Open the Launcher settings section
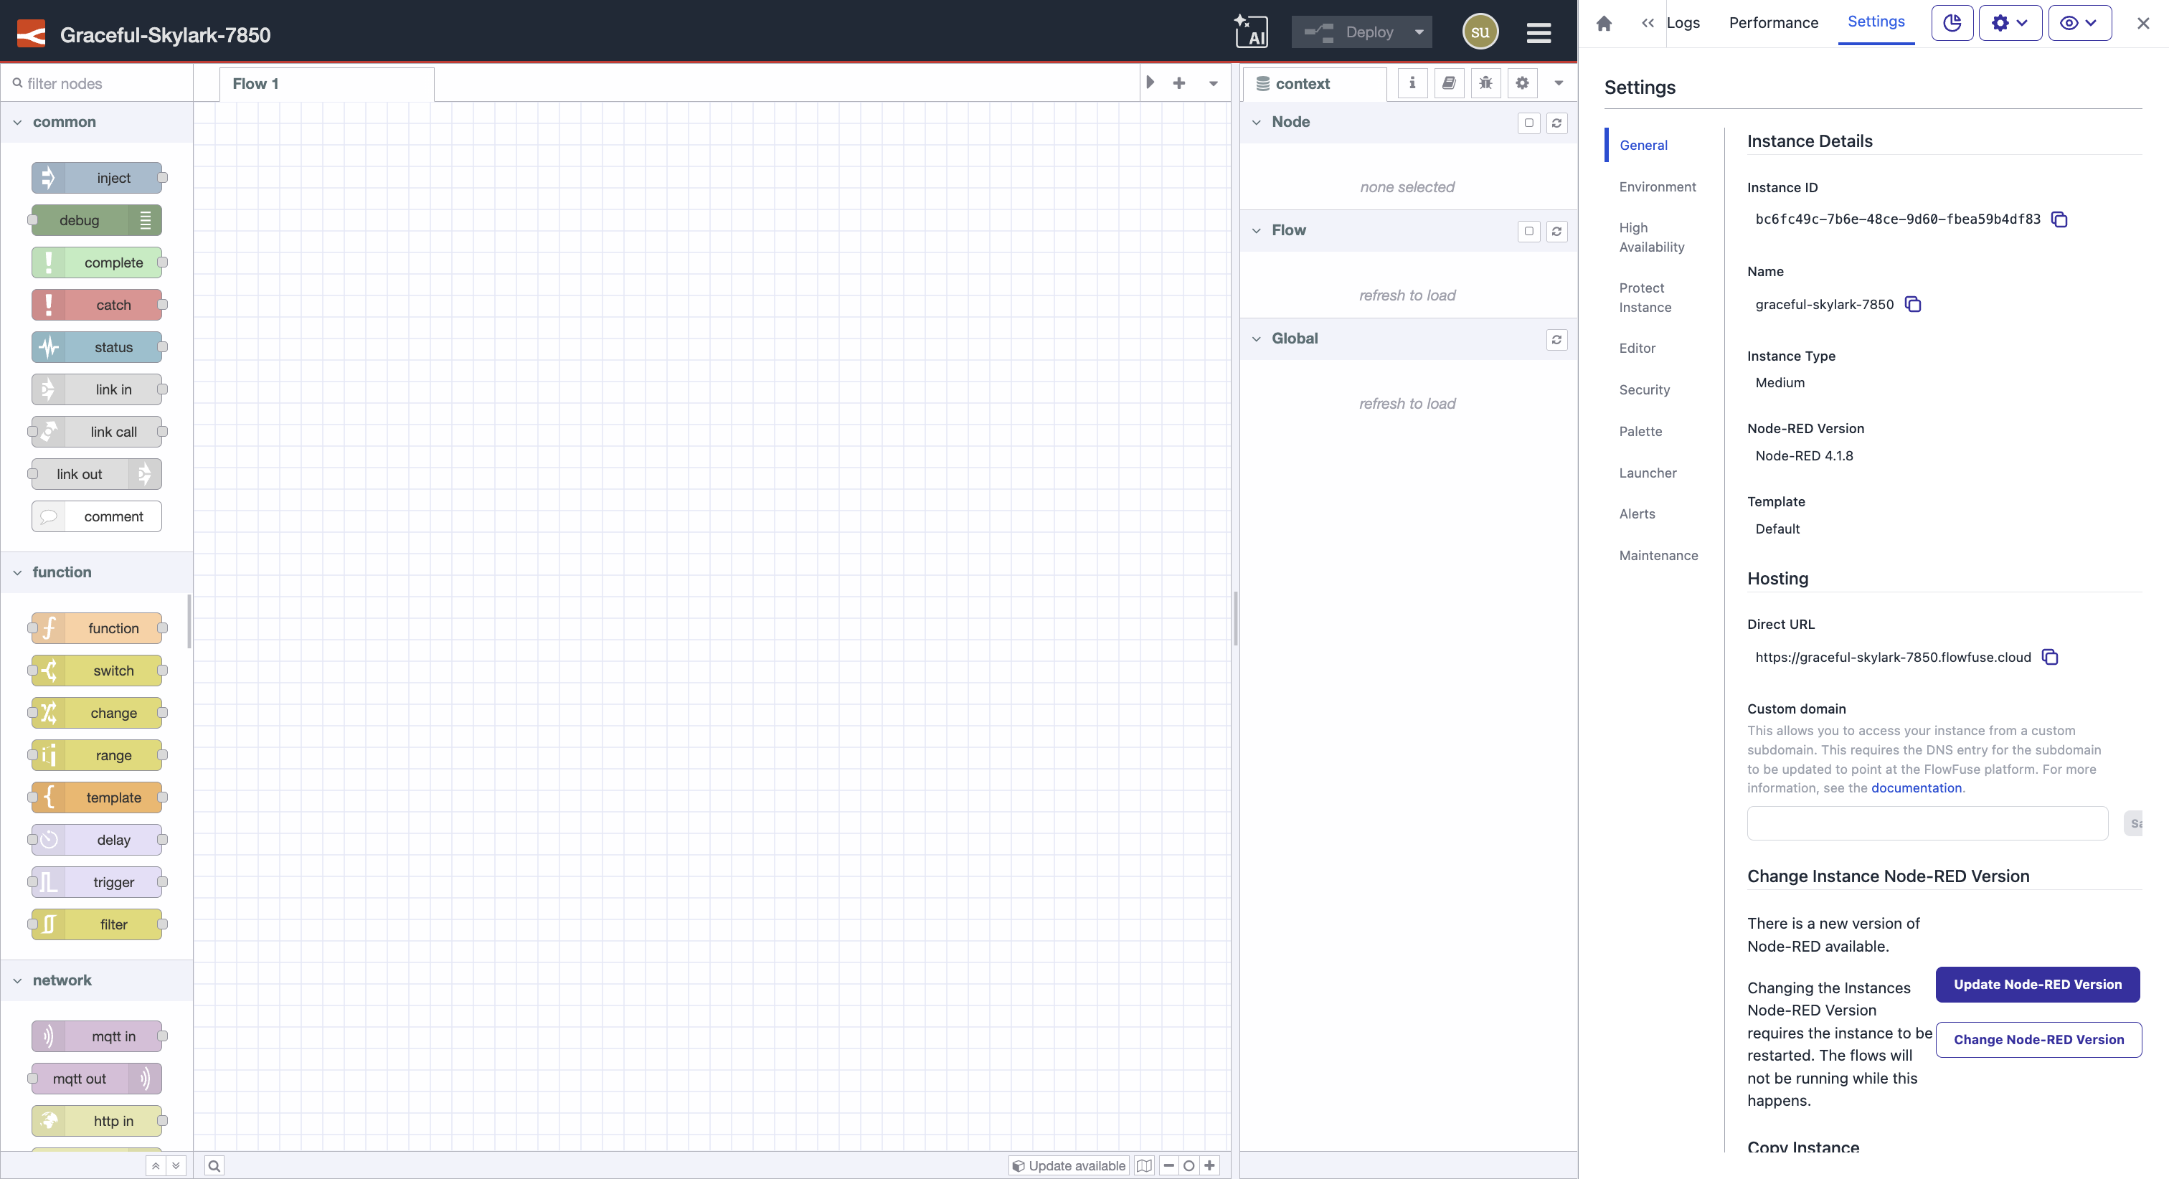 (1648, 473)
